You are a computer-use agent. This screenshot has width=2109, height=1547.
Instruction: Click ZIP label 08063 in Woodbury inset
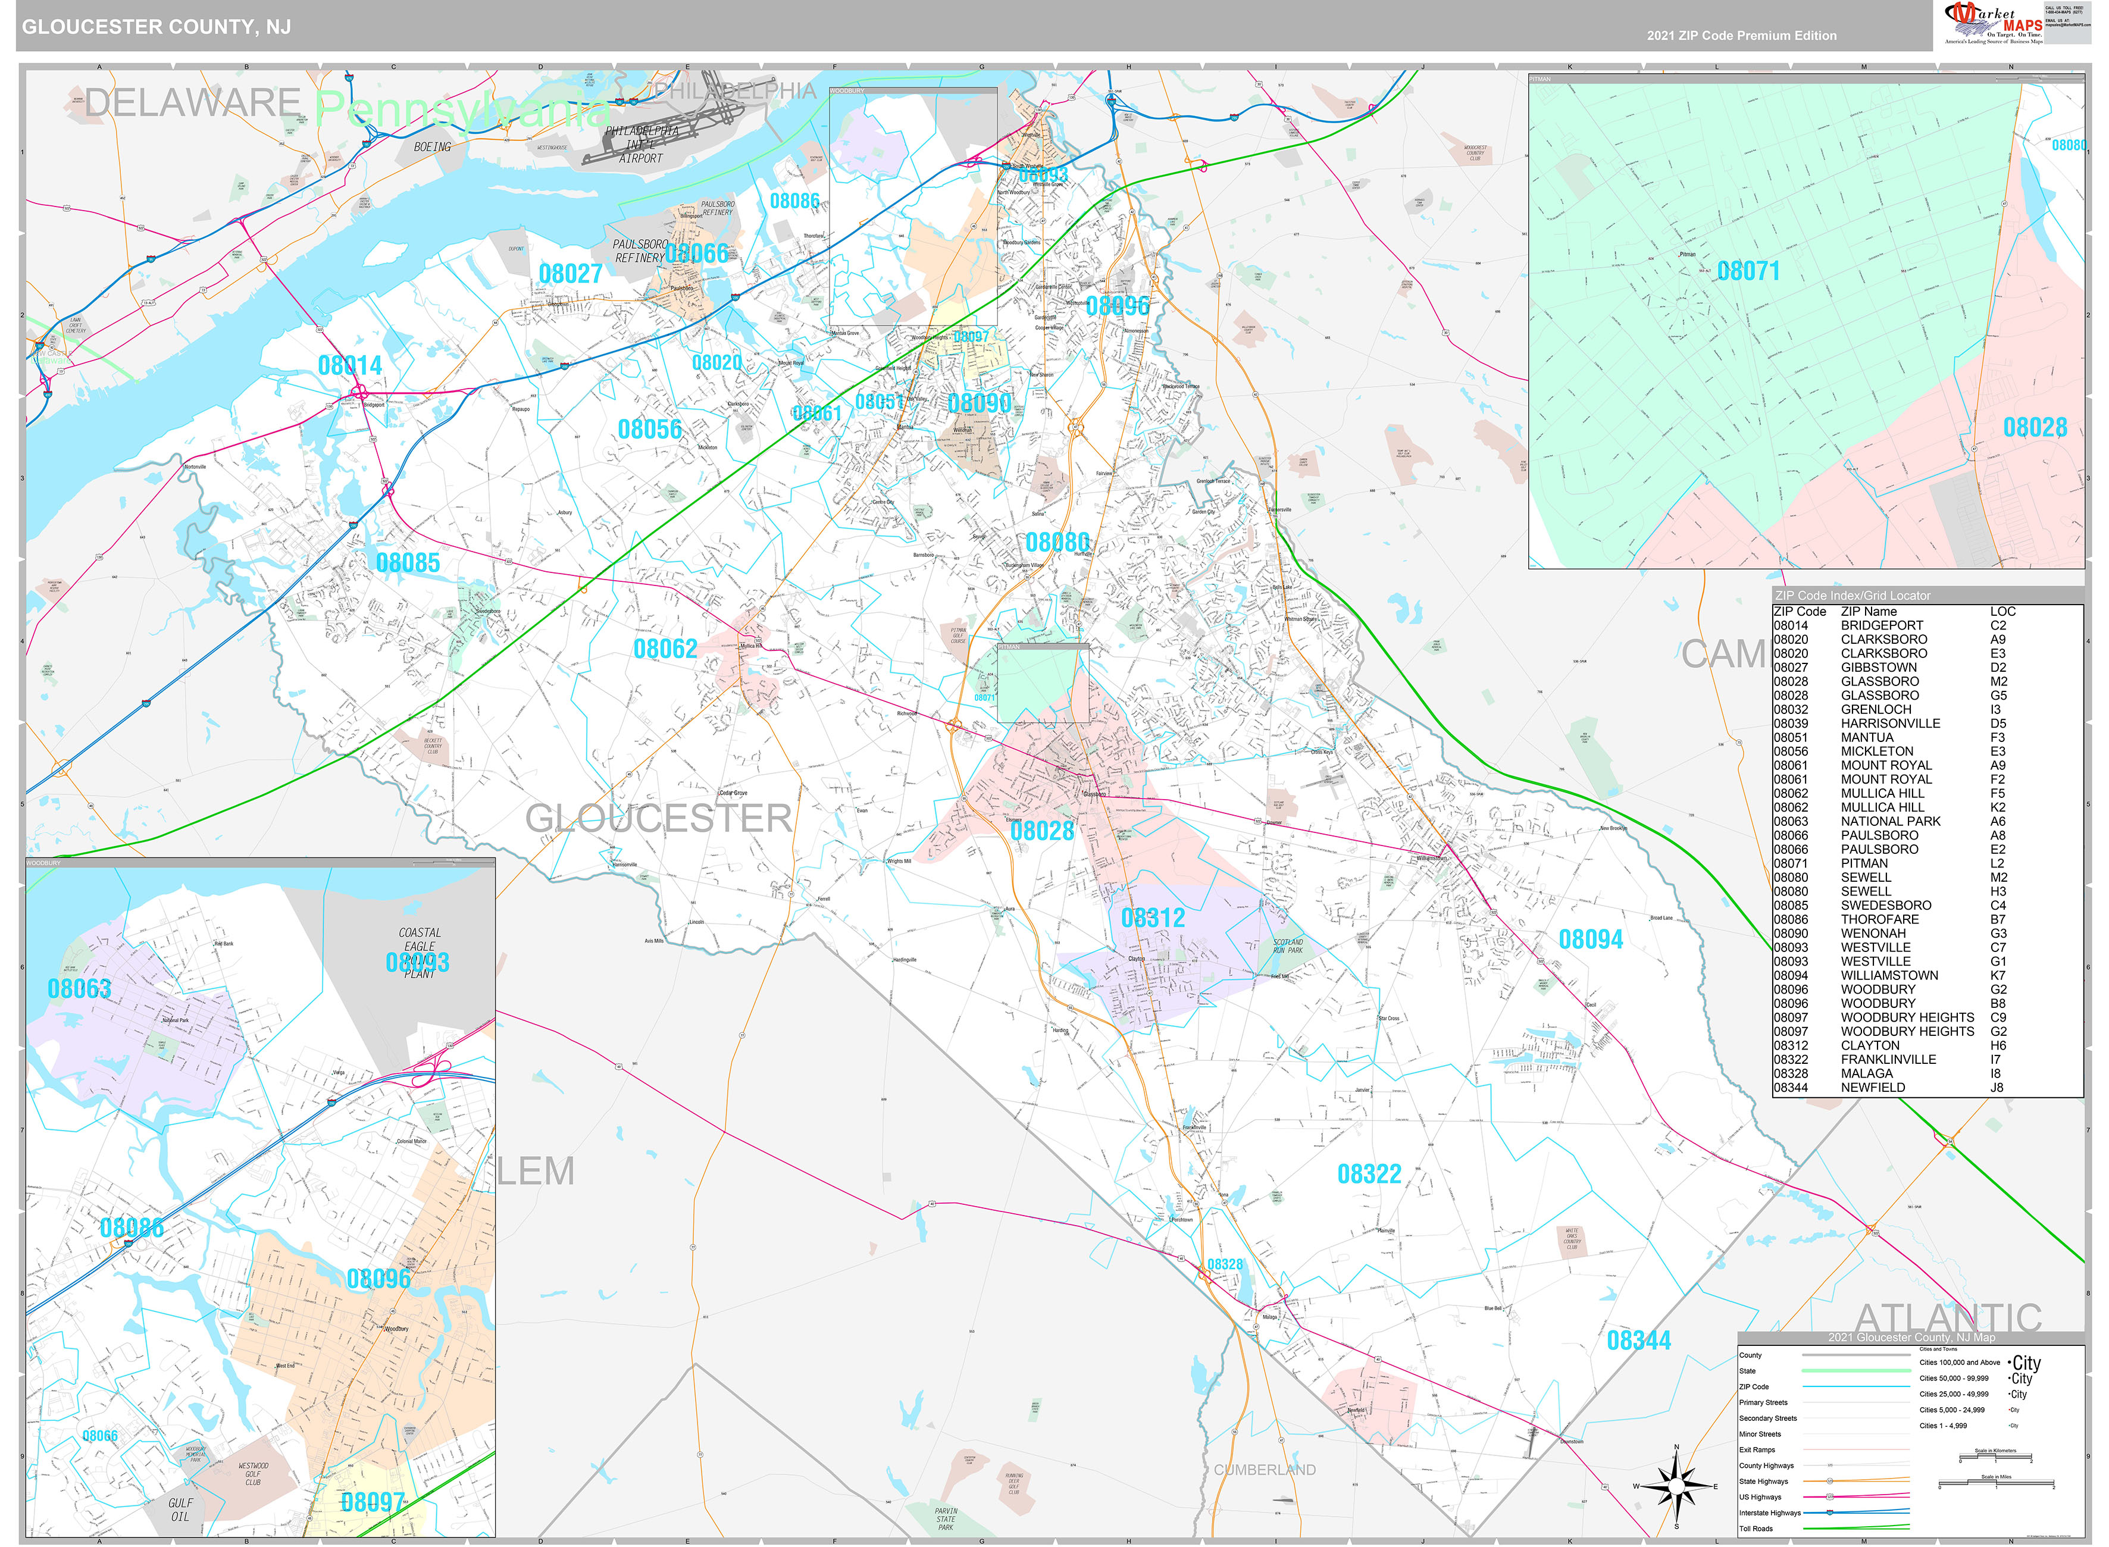(x=80, y=989)
